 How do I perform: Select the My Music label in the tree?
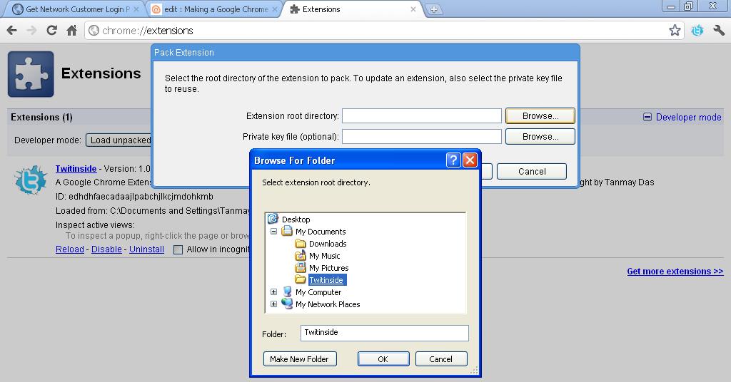tap(325, 255)
